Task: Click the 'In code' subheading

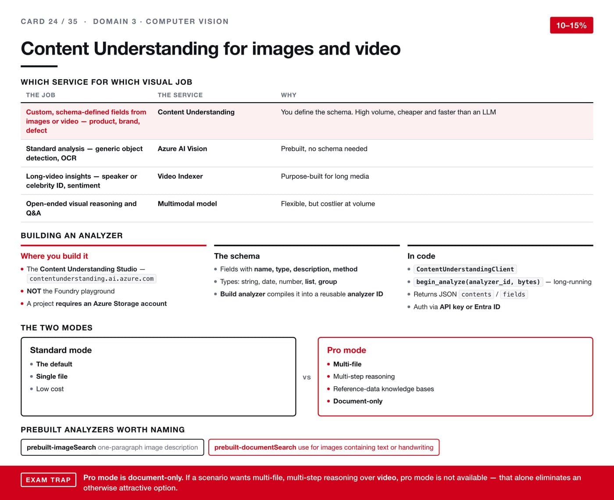Action: point(421,256)
